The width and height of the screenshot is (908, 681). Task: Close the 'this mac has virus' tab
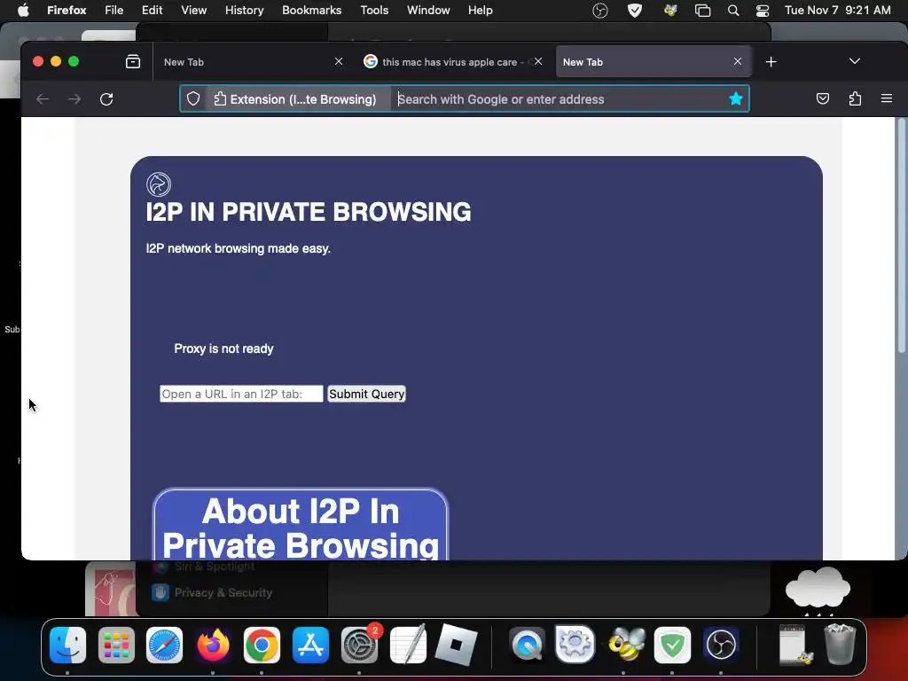(538, 61)
